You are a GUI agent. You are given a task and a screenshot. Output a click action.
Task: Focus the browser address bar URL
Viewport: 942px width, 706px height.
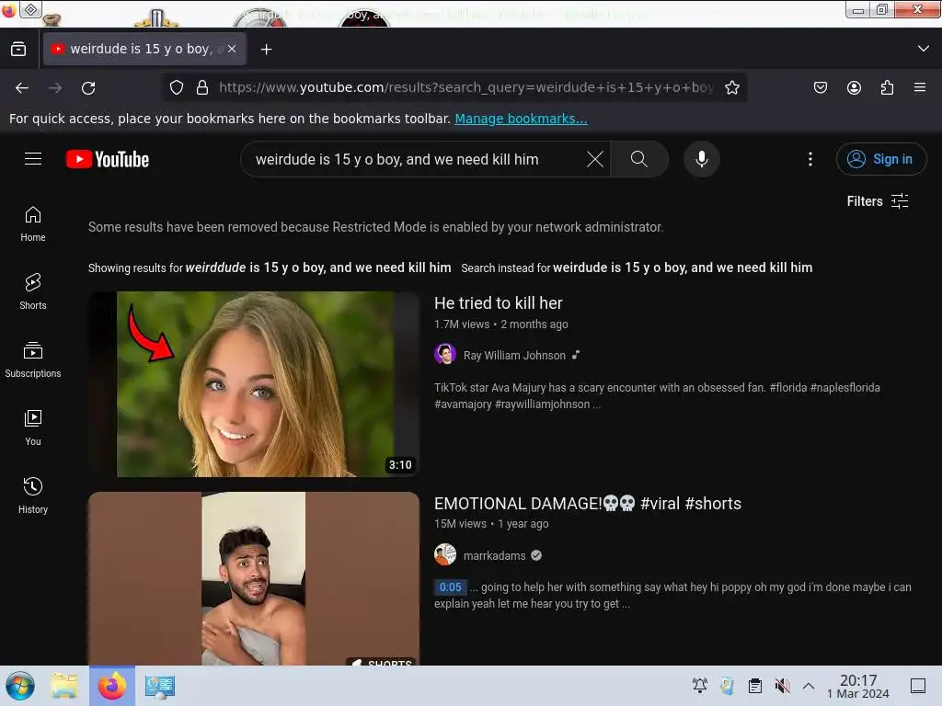click(x=465, y=87)
